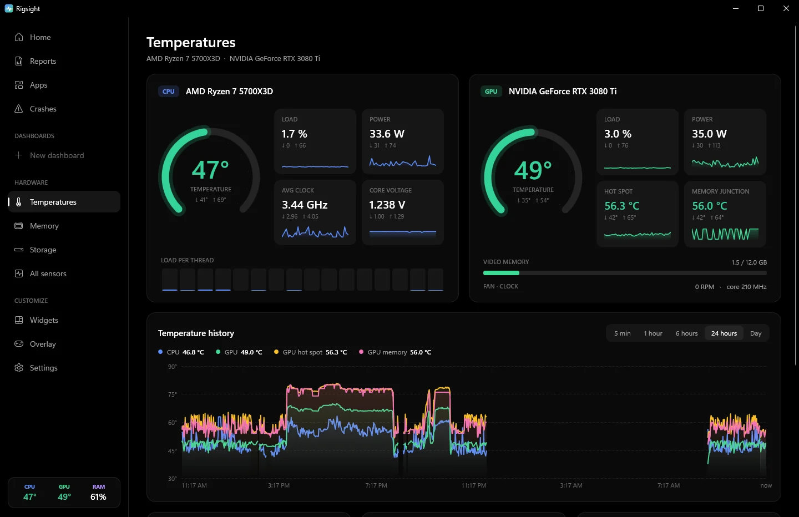
Task: Switch history range to 5 min
Action: 622,333
